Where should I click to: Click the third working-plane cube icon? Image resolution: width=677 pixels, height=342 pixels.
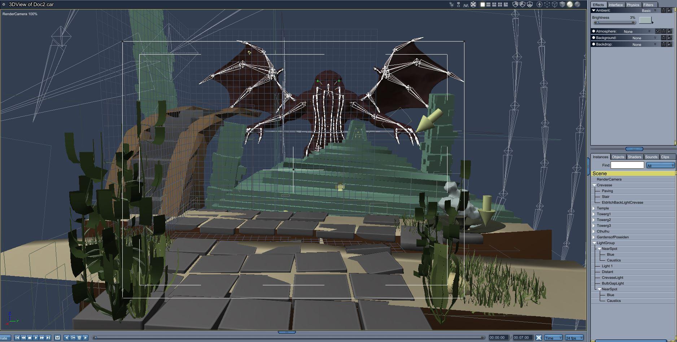click(530, 5)
